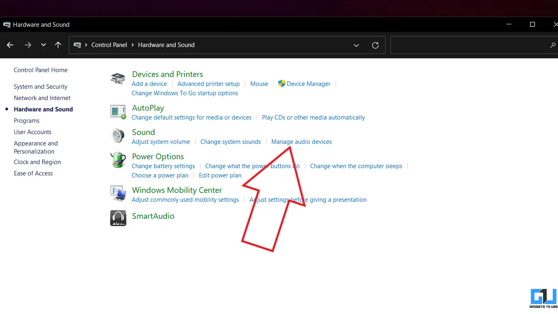Select Control Panel in the breadcrumb

click(109, 45)
